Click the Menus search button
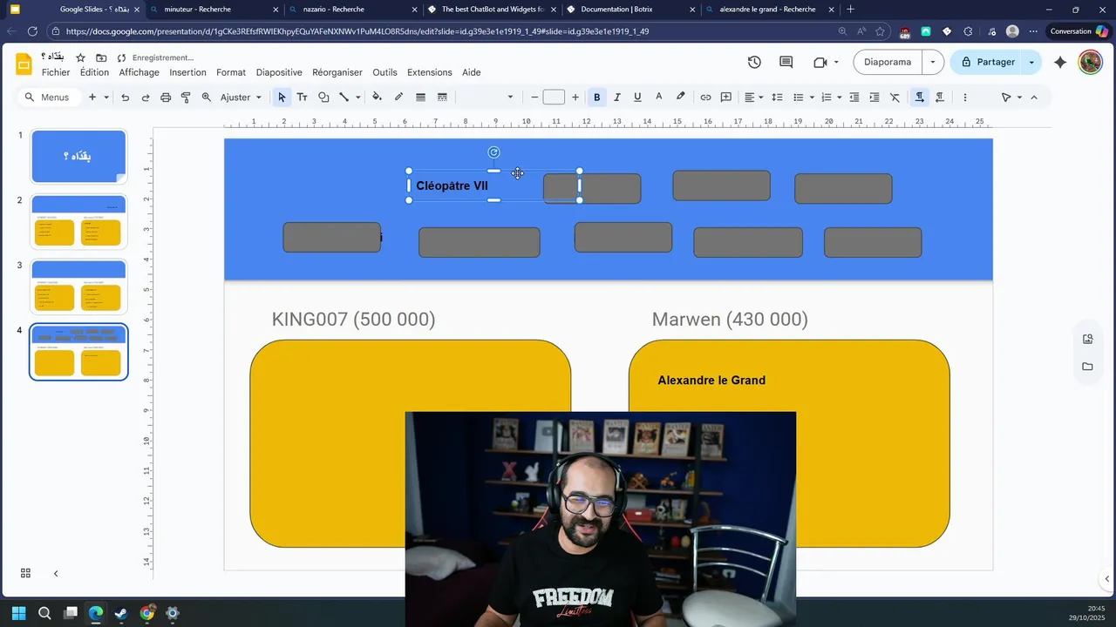 click(x=47, y=98)
